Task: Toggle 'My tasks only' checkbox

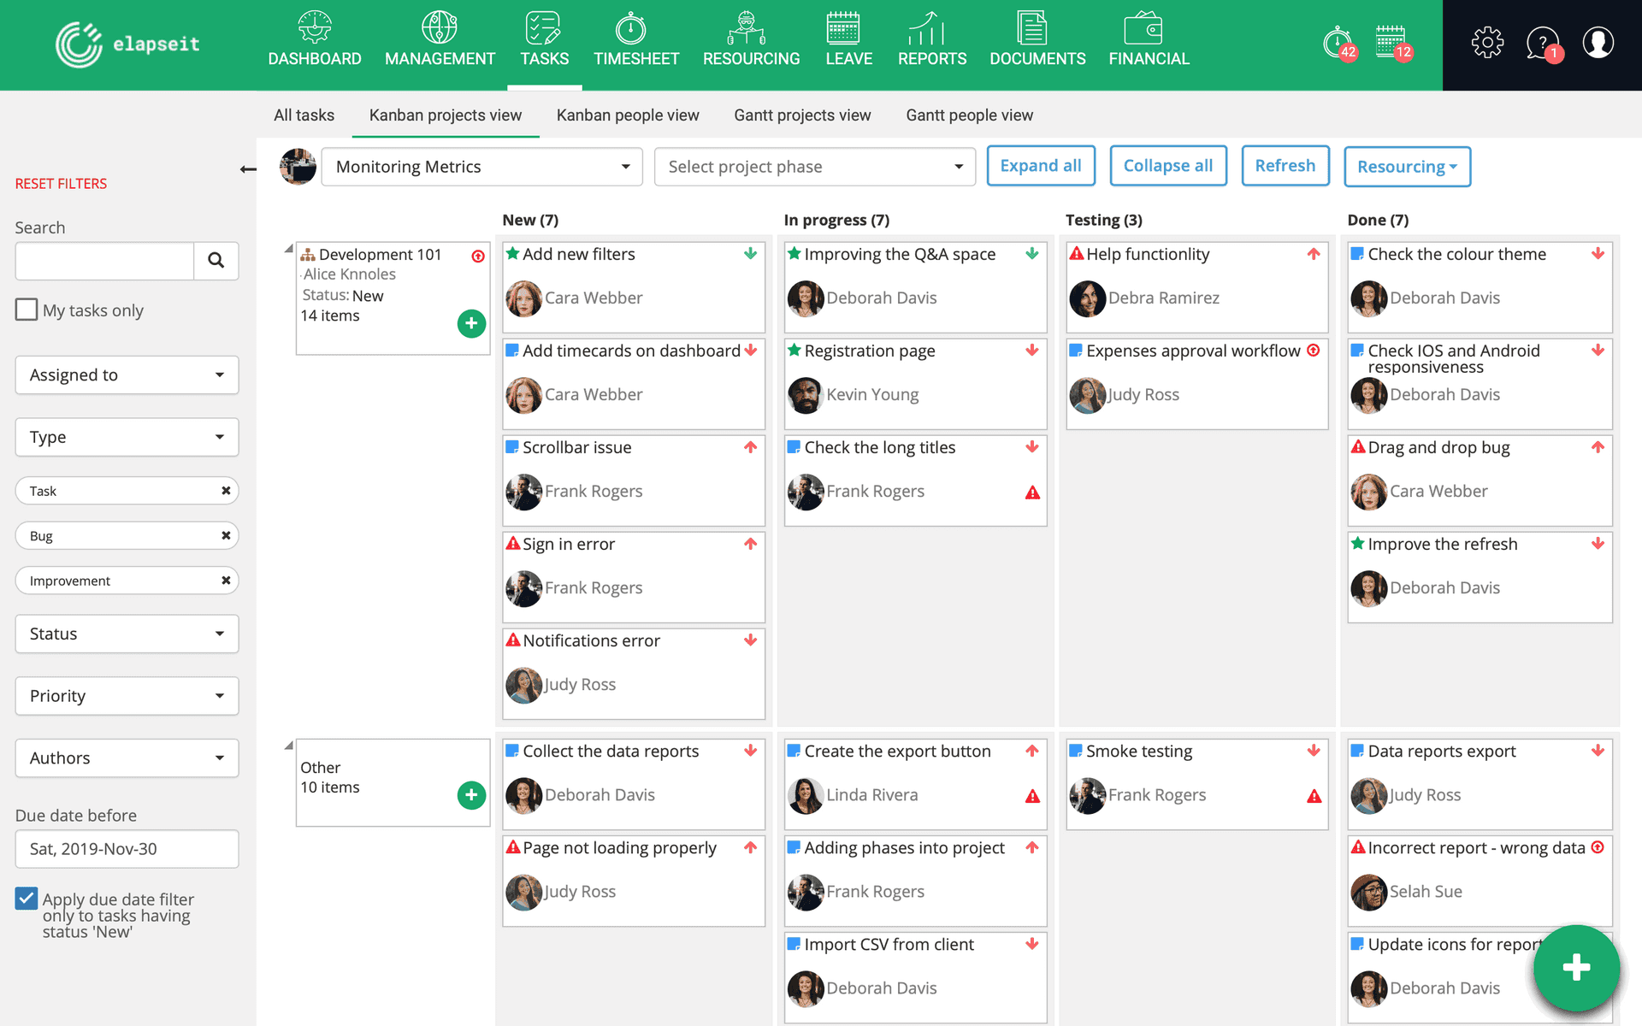Action: [26, 310]
